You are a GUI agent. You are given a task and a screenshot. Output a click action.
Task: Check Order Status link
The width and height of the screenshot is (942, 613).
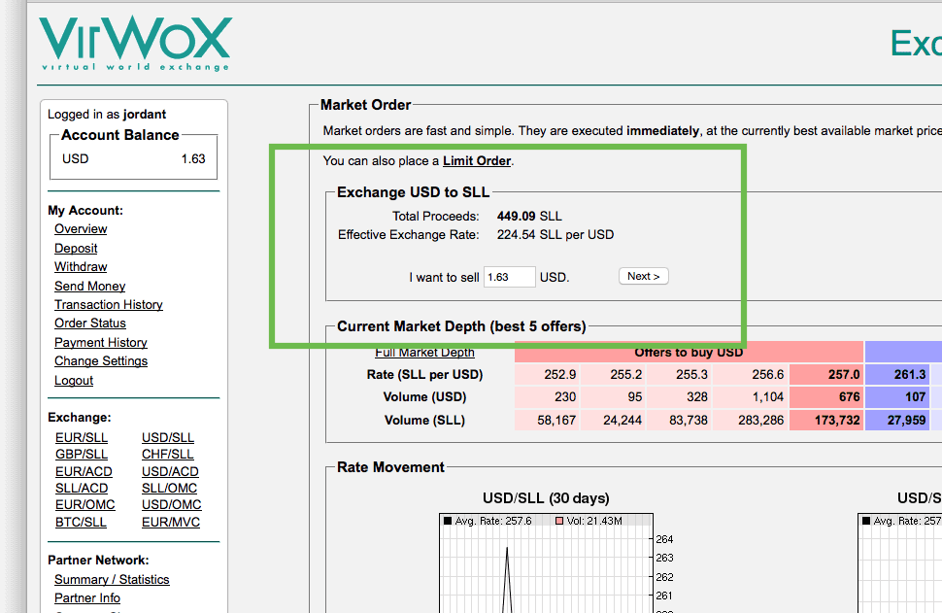click(x=90, y=324)
